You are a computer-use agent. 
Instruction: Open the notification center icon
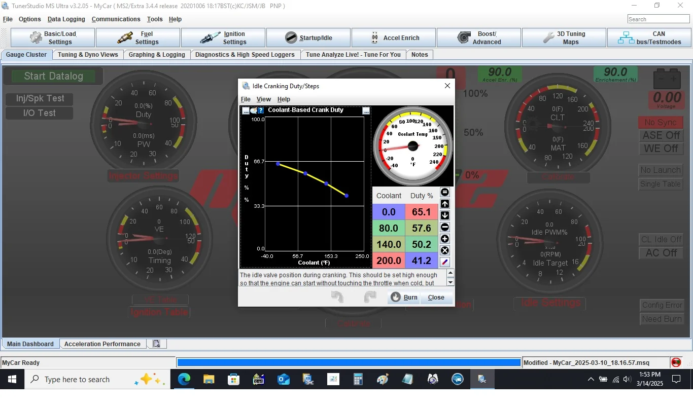coord(676,379)
